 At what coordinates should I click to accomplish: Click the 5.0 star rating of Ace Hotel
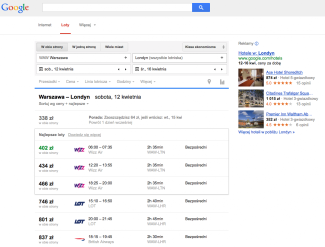click(279, 83)
